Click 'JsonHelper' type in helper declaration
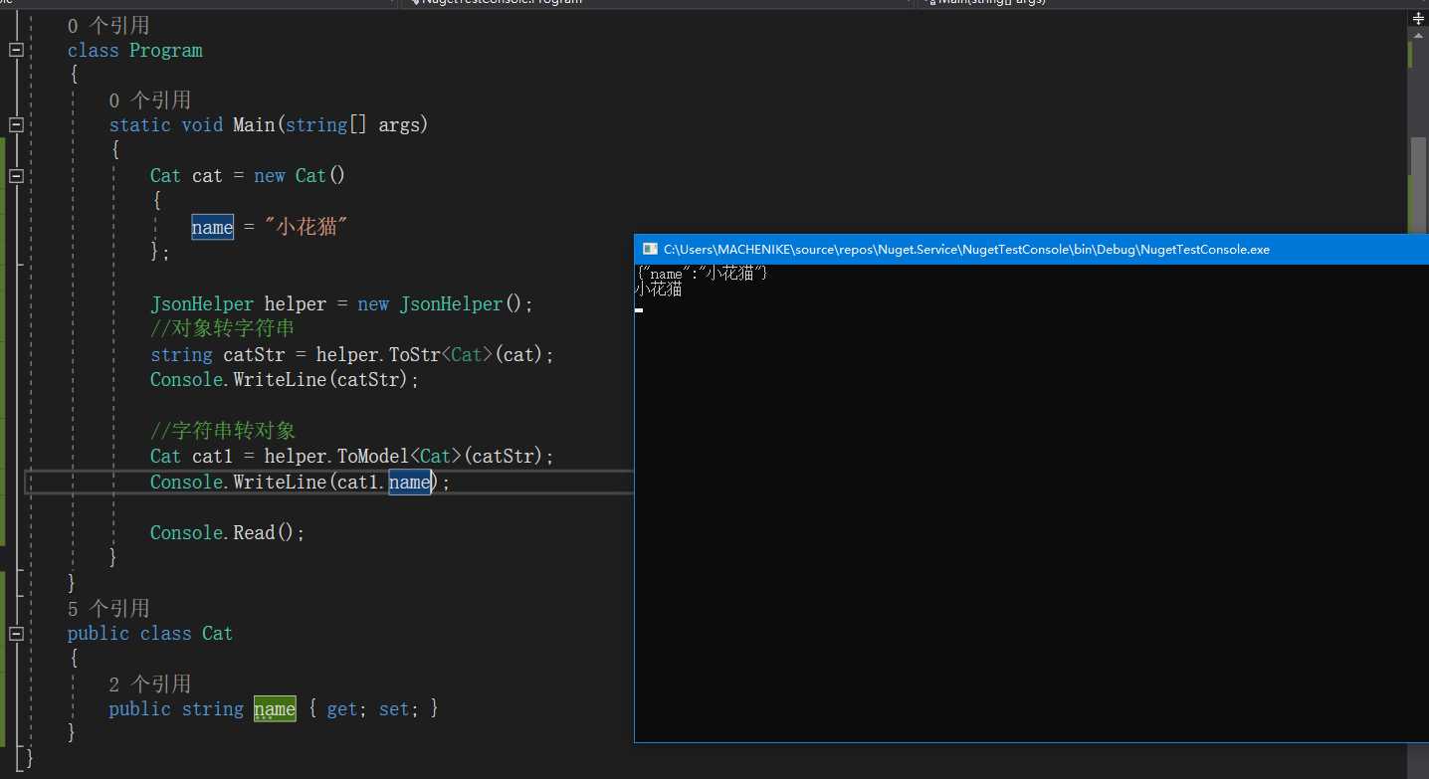This screenshot has height=779, width=1429. pos(202,303)
